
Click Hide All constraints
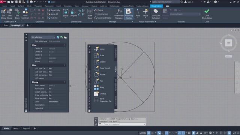tap(53, 18)
